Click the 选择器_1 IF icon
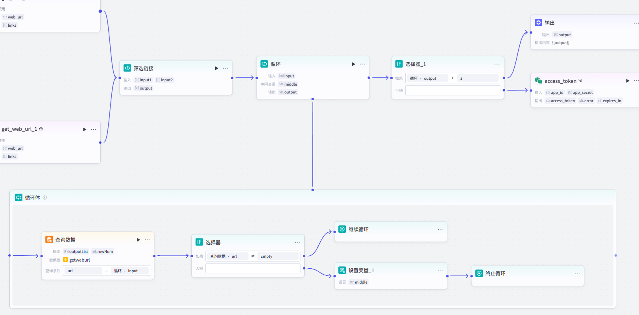The width and height of the screenshot is (639, 315). [x=399, y=64]
